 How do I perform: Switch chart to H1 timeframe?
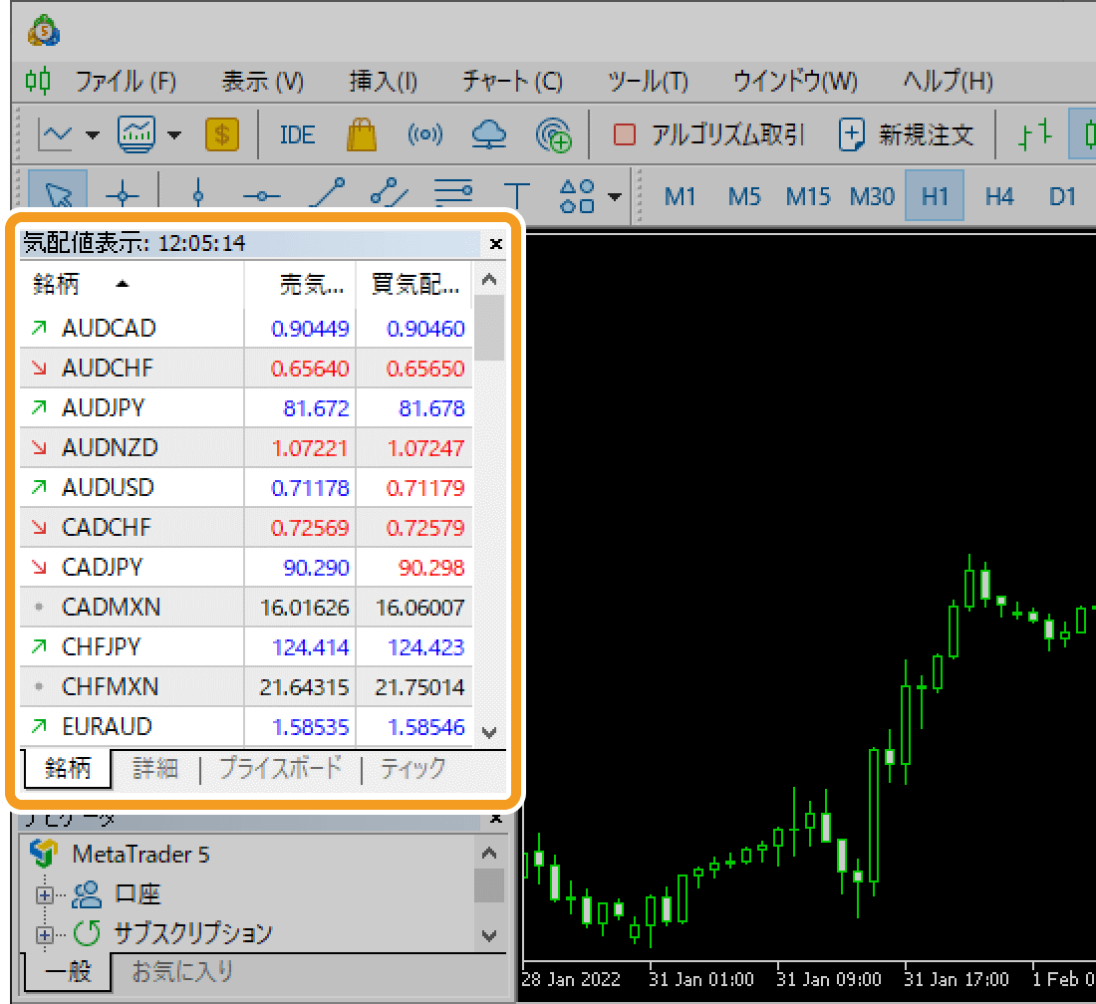tap(935, 195)
